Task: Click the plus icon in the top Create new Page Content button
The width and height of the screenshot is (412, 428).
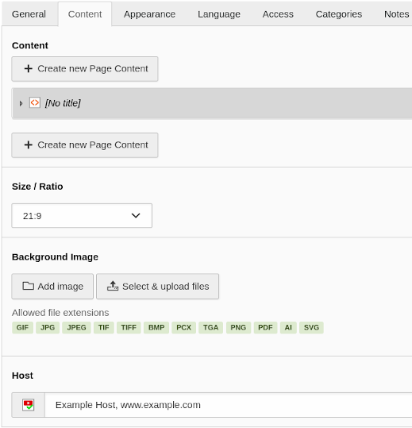Action: click(29, 68)
